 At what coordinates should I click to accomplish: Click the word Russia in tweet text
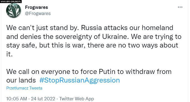click(91, 28)
